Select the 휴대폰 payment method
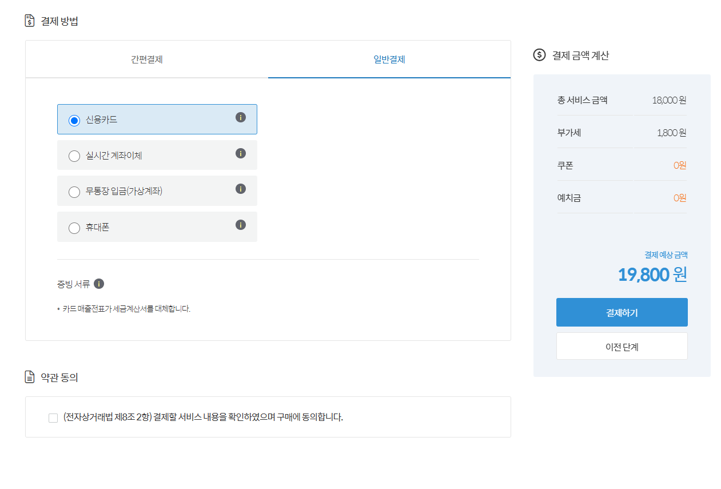This screenshot has width=721, height=489. tap(74, 228)
